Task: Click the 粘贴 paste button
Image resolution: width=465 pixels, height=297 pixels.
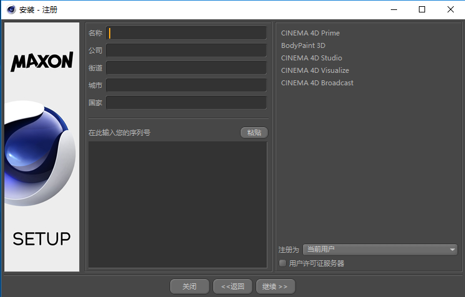Action: 254,133
